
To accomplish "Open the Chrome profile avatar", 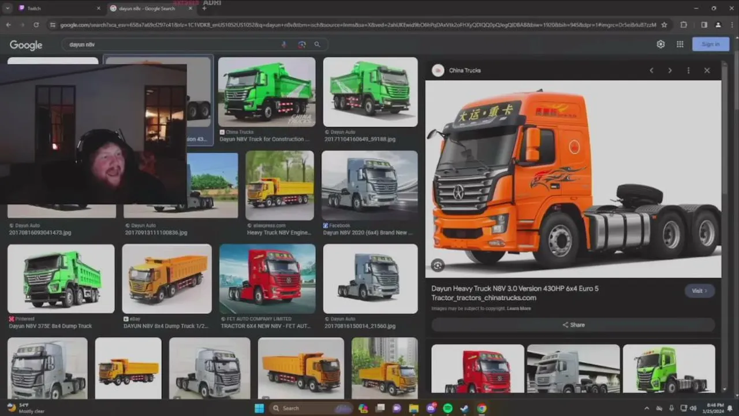I will pos(718,25).
